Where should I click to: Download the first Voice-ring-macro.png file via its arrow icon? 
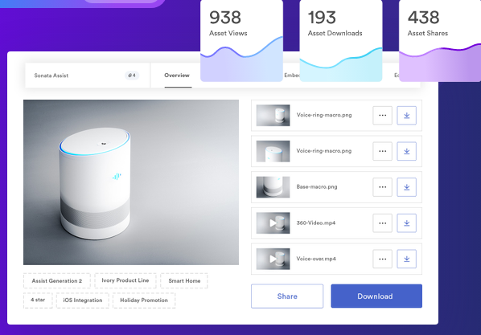[406, 115]
